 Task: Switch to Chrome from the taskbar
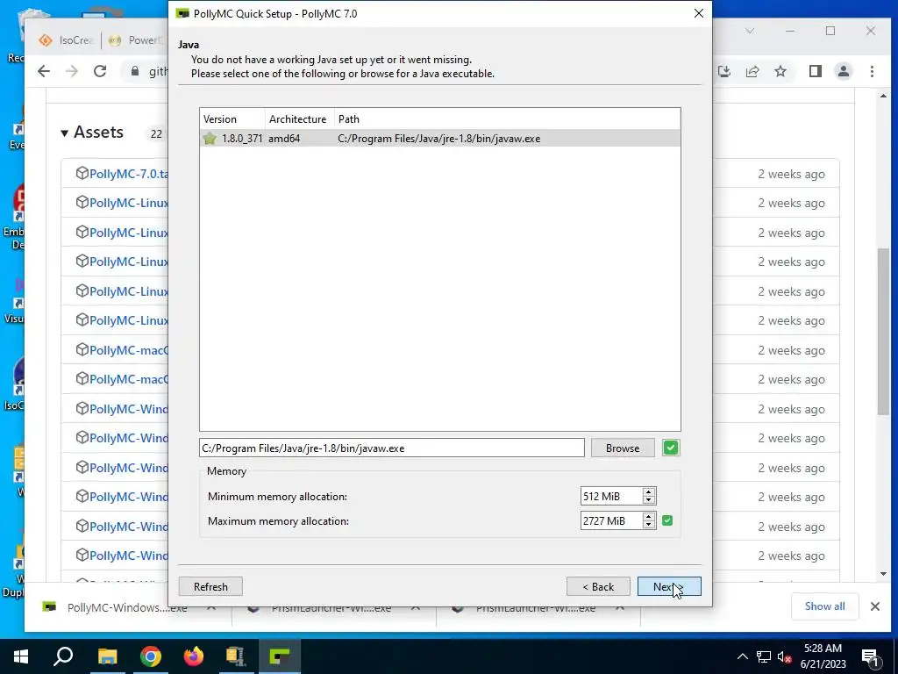click(x=151, y=656)
